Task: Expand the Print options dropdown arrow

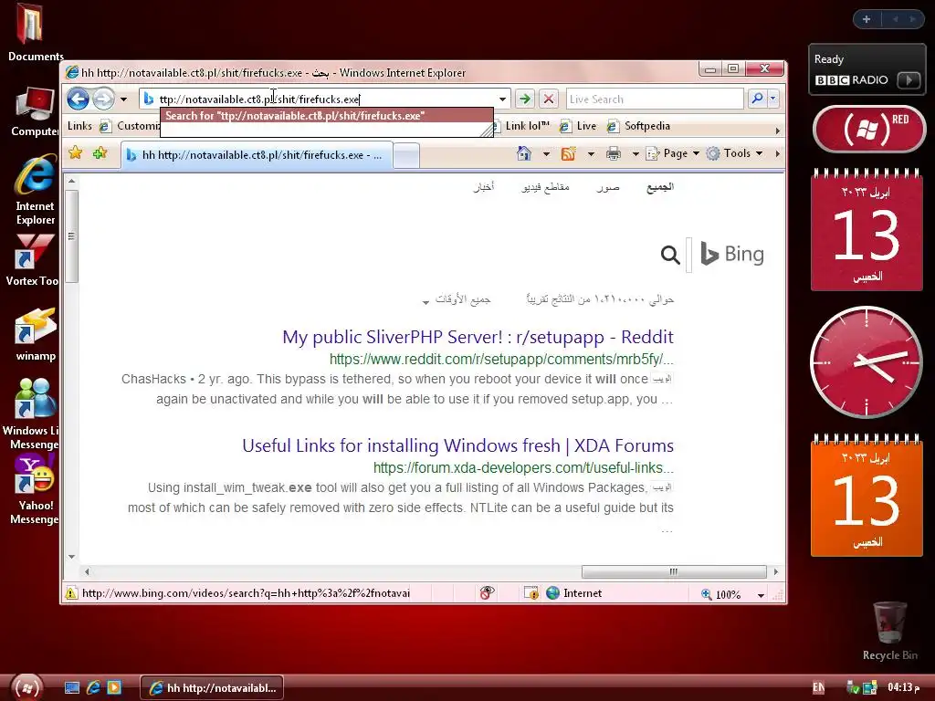Action: pyautogui.click(x=636, y=153)
